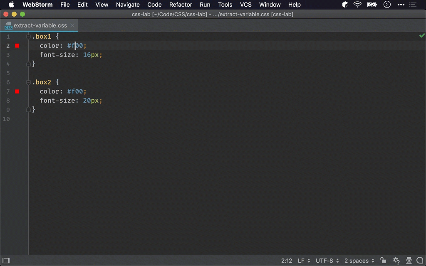Image resolution: width=426 pixels, height=266 pixels.
Task: Click the battery icon in the macOS menu bar
Action: coord(371,5)
